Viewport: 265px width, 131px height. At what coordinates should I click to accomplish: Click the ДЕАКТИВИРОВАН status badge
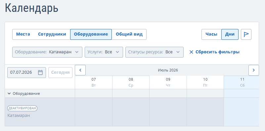pos(22,108)
